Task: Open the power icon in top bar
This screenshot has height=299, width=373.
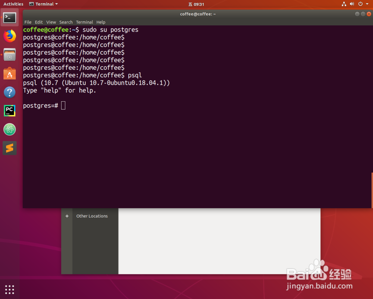Action: pos(360,4)
